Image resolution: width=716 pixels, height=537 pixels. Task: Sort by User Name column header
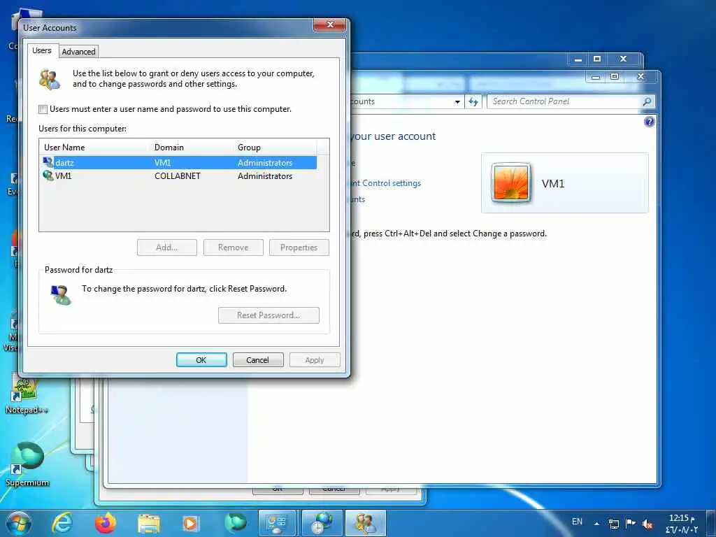coord(94,147)
